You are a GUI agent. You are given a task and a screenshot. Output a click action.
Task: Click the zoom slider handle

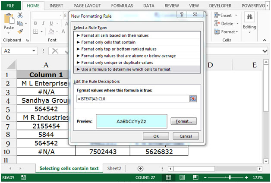(230, 177)
